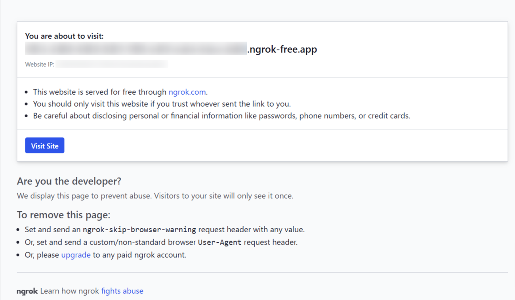Viewport: 515px width, 300px height.
Task: Click the warning about disclosing personal information
Action: click(221, 116)
